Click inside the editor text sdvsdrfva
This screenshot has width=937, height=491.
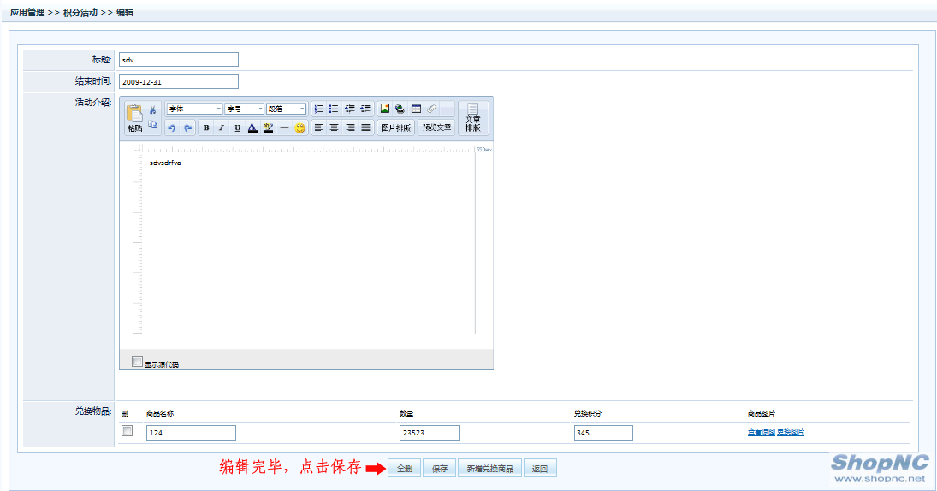pyautogui.click(x=165, y=163)
